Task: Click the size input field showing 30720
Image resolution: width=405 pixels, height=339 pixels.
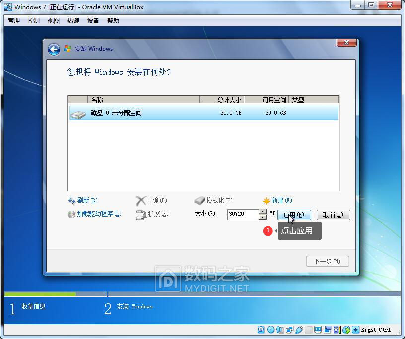Action: [x=243, y=215]
